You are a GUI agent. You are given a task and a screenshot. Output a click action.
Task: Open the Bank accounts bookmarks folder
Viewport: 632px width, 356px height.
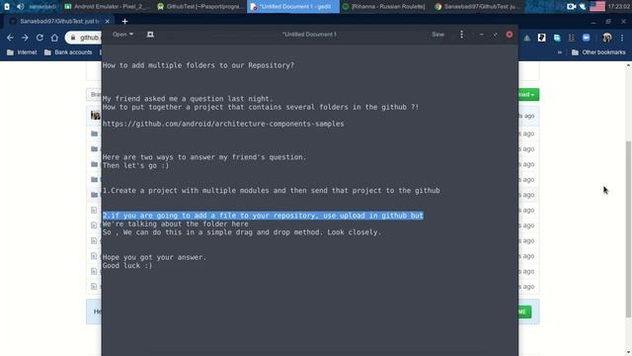(x=68, y=52)
